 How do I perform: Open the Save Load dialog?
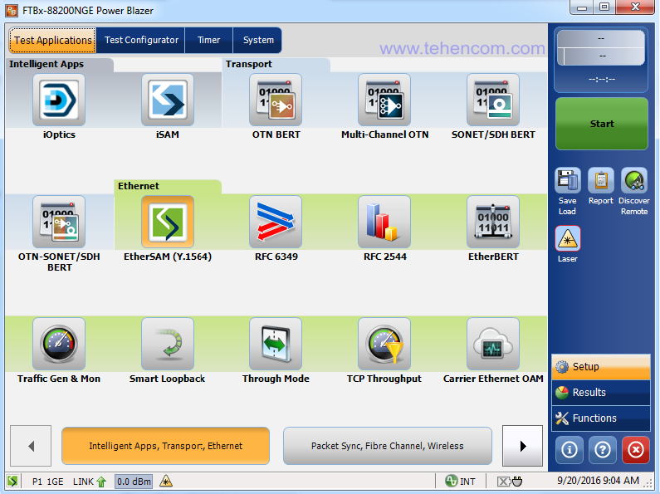568,182
